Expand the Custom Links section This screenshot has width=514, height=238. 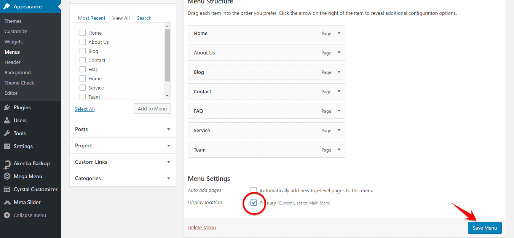pos(169,162)
